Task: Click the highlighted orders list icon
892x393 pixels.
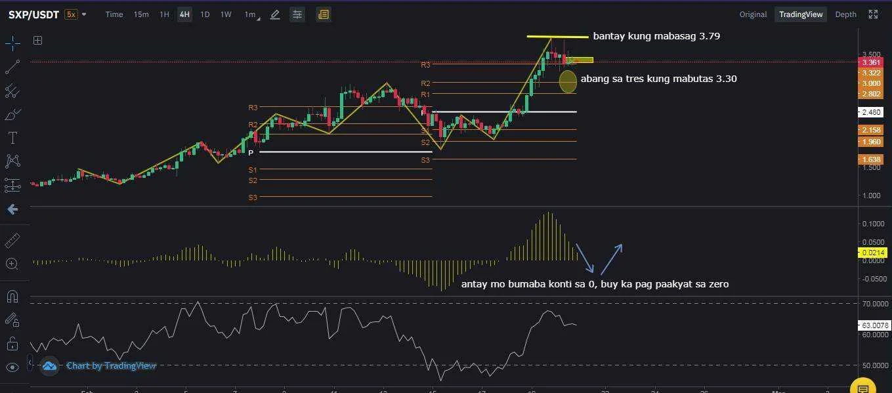Action: (x=324, y=14)
